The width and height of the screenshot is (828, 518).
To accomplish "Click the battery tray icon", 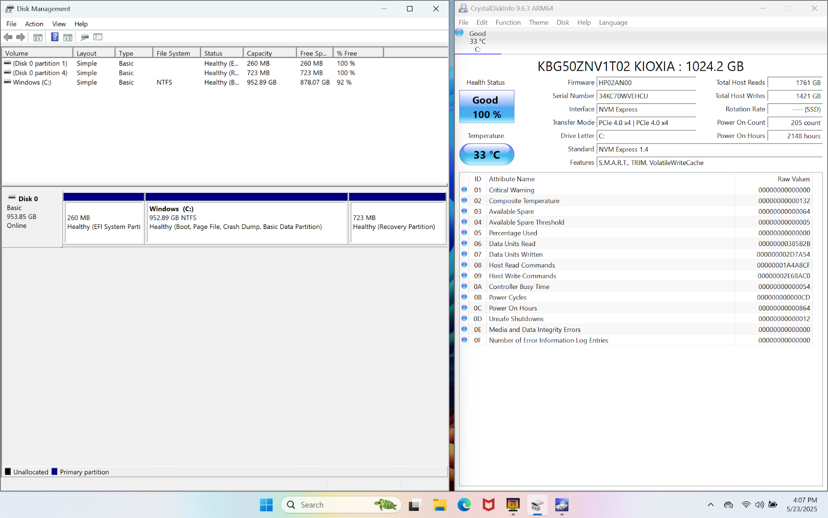I will (x=773, y=505).
